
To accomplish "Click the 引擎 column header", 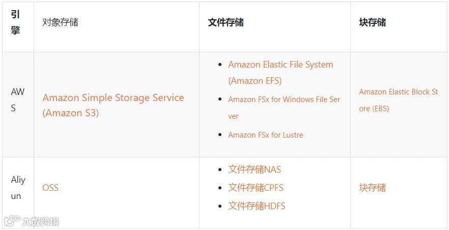I will [16, 23].
